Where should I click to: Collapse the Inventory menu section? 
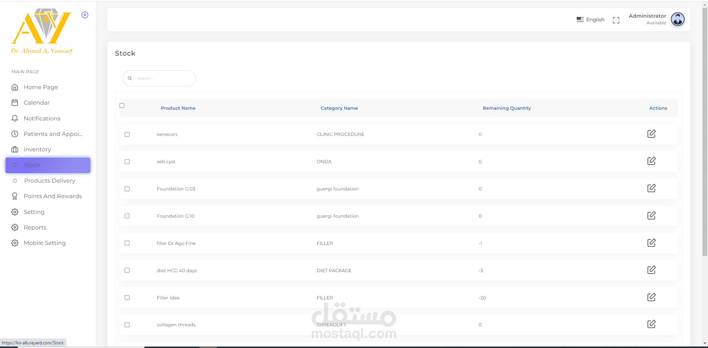[x=48, y=150]
